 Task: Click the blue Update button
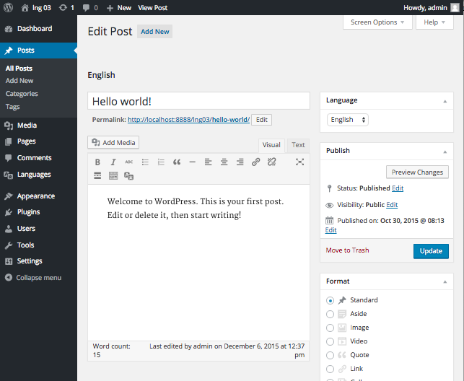[431, 251]
